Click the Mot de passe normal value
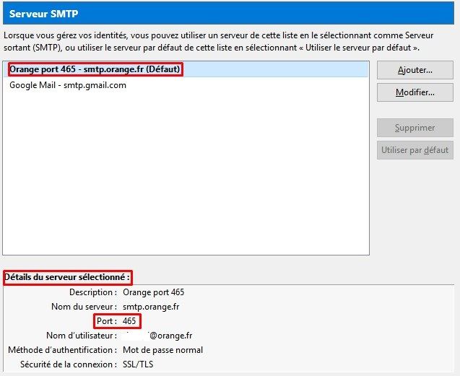Screen dimensions: 460x376 [x=162, y=350]
